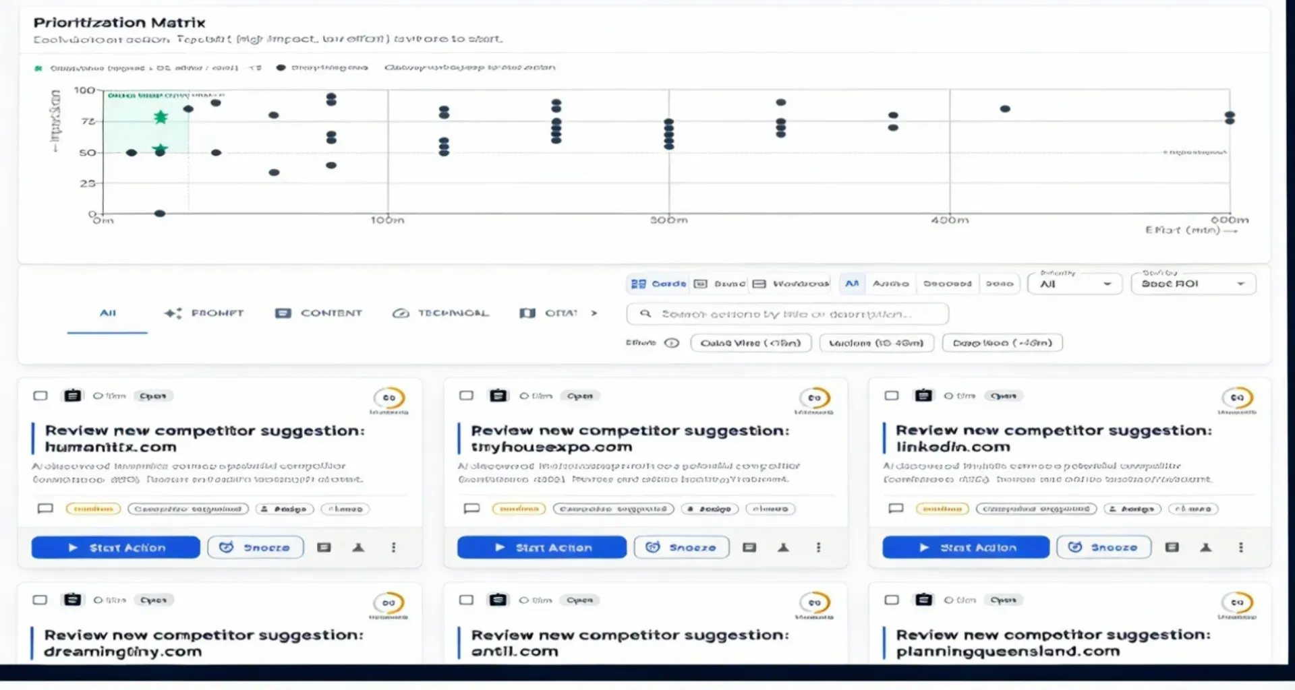The width and height of the screenshot is (1295, 690).
Task: Click the notes icon in linkedin.com card footer
Action: [x=1172, y=547]
